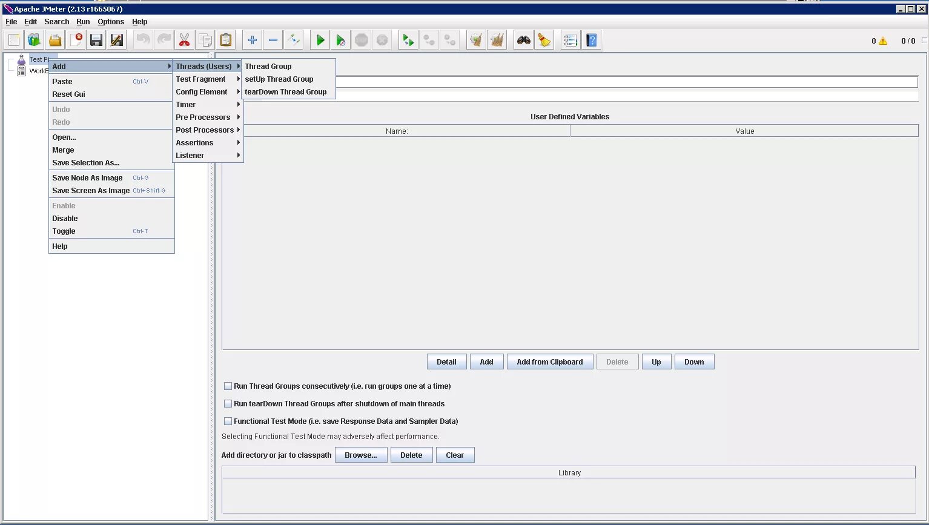The height and width of the screenshot is (525, 929).
Task: Click Start no pauses icon
Action: coord(340,41)
